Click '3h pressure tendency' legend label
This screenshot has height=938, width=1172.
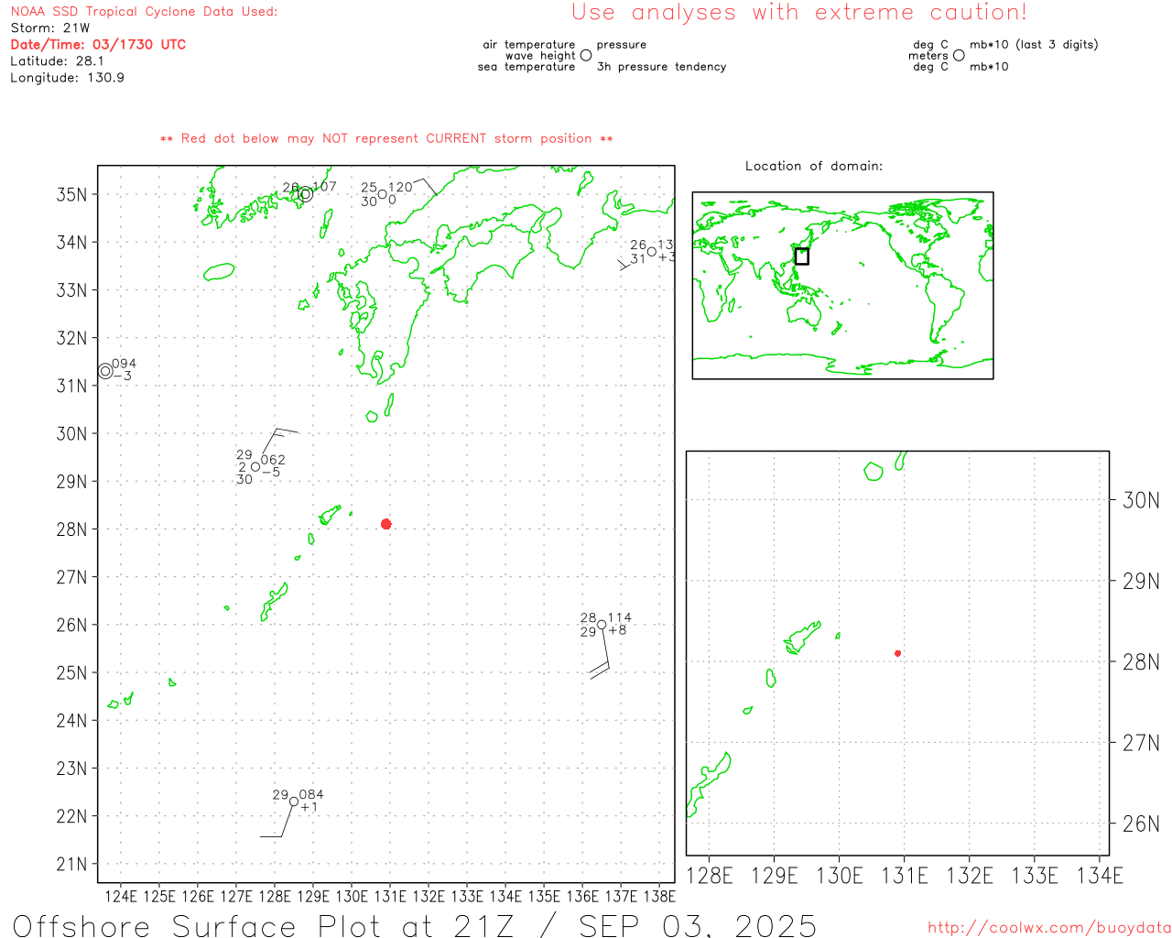[x=661, y=67]
